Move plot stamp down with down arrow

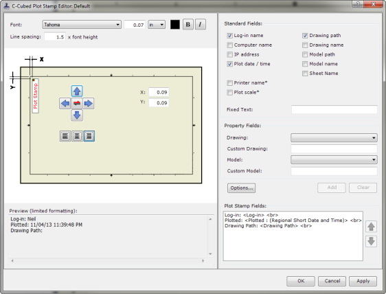(x=77, y=115)
